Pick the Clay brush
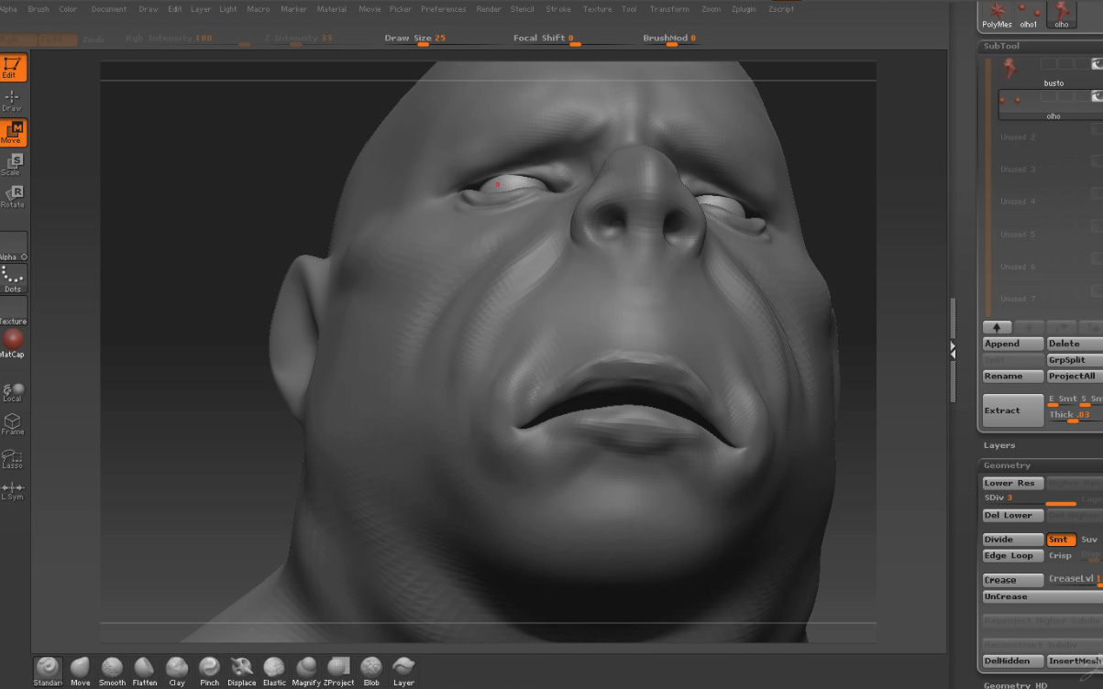This screenshot has height=689, width=1103. click(177, 669)
